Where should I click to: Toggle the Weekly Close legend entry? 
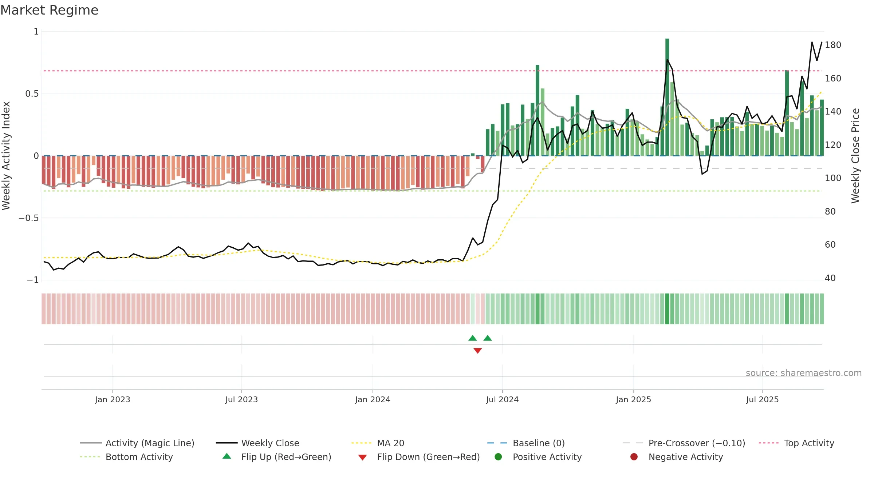pyautogui.click(x=257, y=443)
